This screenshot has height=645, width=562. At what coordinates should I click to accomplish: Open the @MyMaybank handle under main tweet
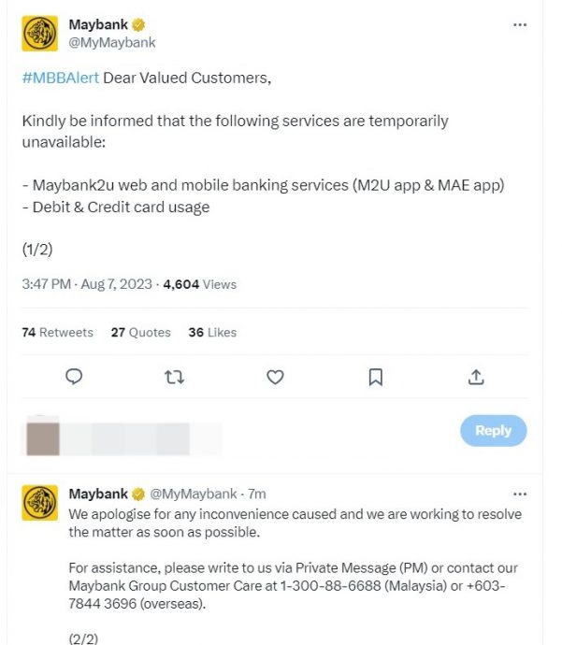click(x=112, y=42)
